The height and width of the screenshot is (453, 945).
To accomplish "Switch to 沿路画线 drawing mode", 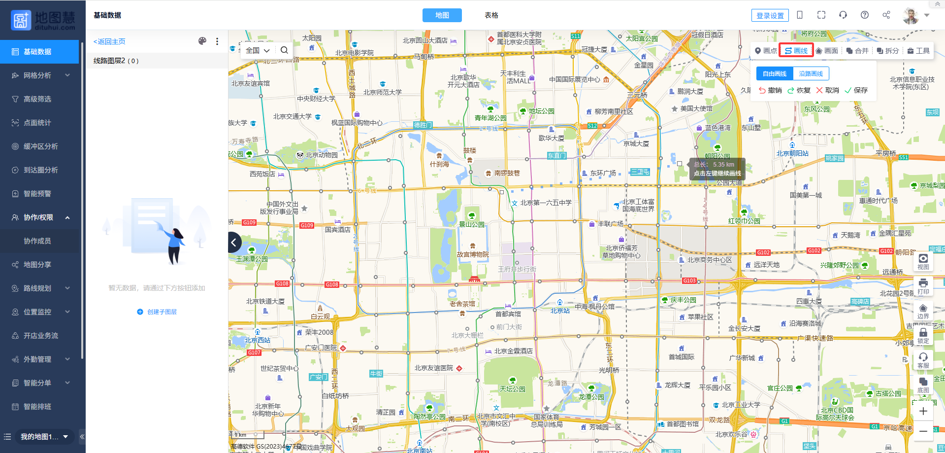I will pyautogui.click(x=811, y=73).
